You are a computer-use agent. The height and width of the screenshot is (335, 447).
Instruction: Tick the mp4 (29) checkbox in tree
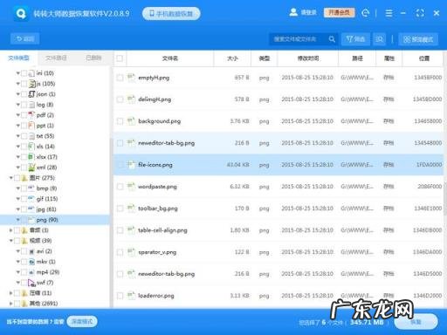pyautogui.click(x=24, y=272)
